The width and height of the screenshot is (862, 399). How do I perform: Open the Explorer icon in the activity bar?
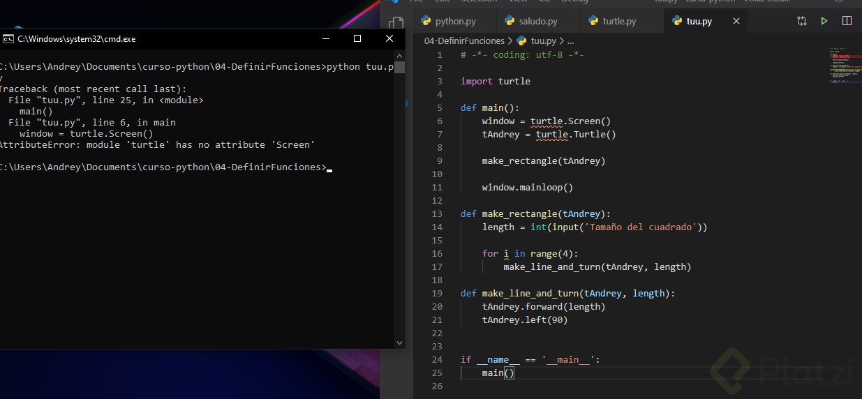pyautogui.click(x=396, y=24)
